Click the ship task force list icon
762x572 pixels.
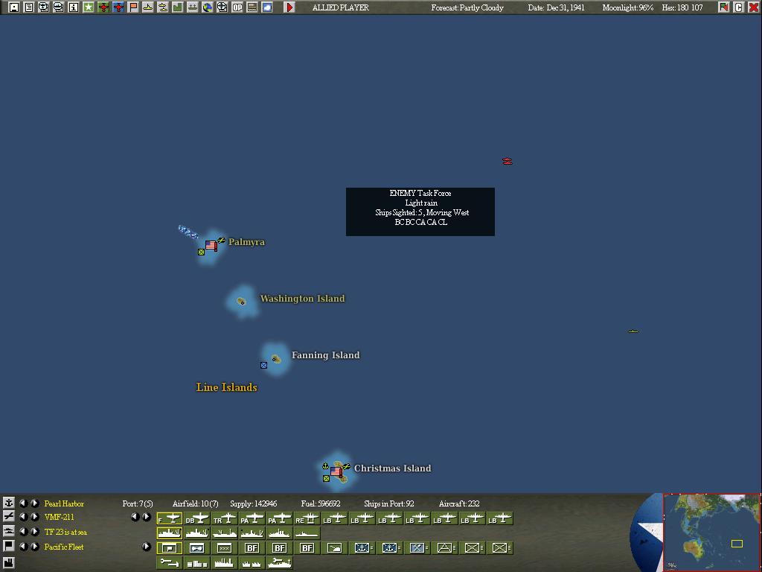tap(9, 531)
